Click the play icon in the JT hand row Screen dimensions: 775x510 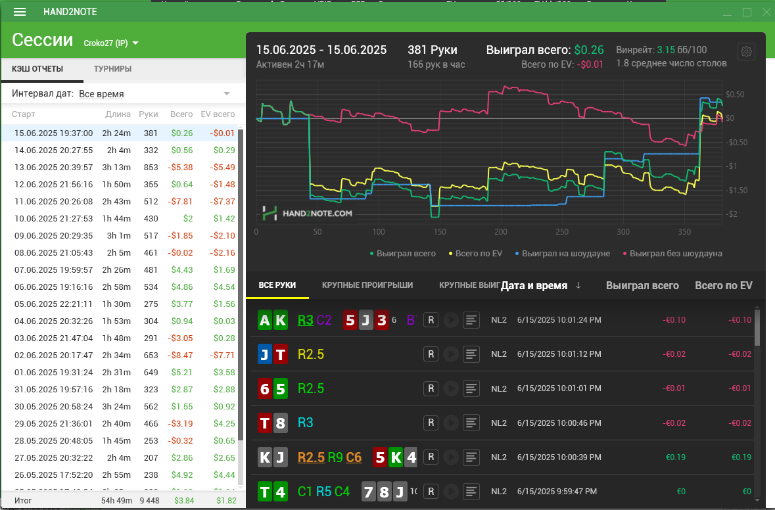(451, 354)
